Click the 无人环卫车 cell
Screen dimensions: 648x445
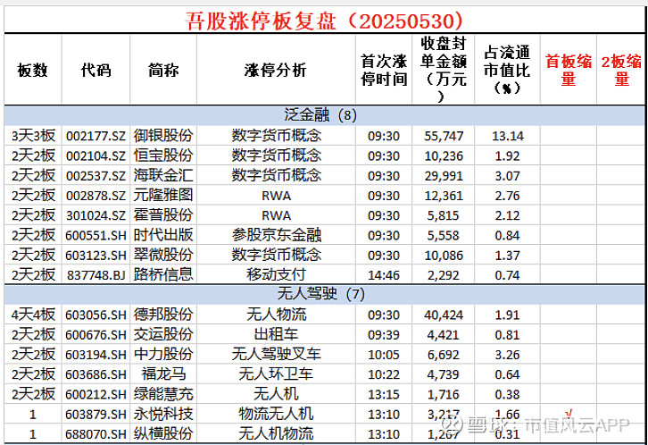[276, 374]
